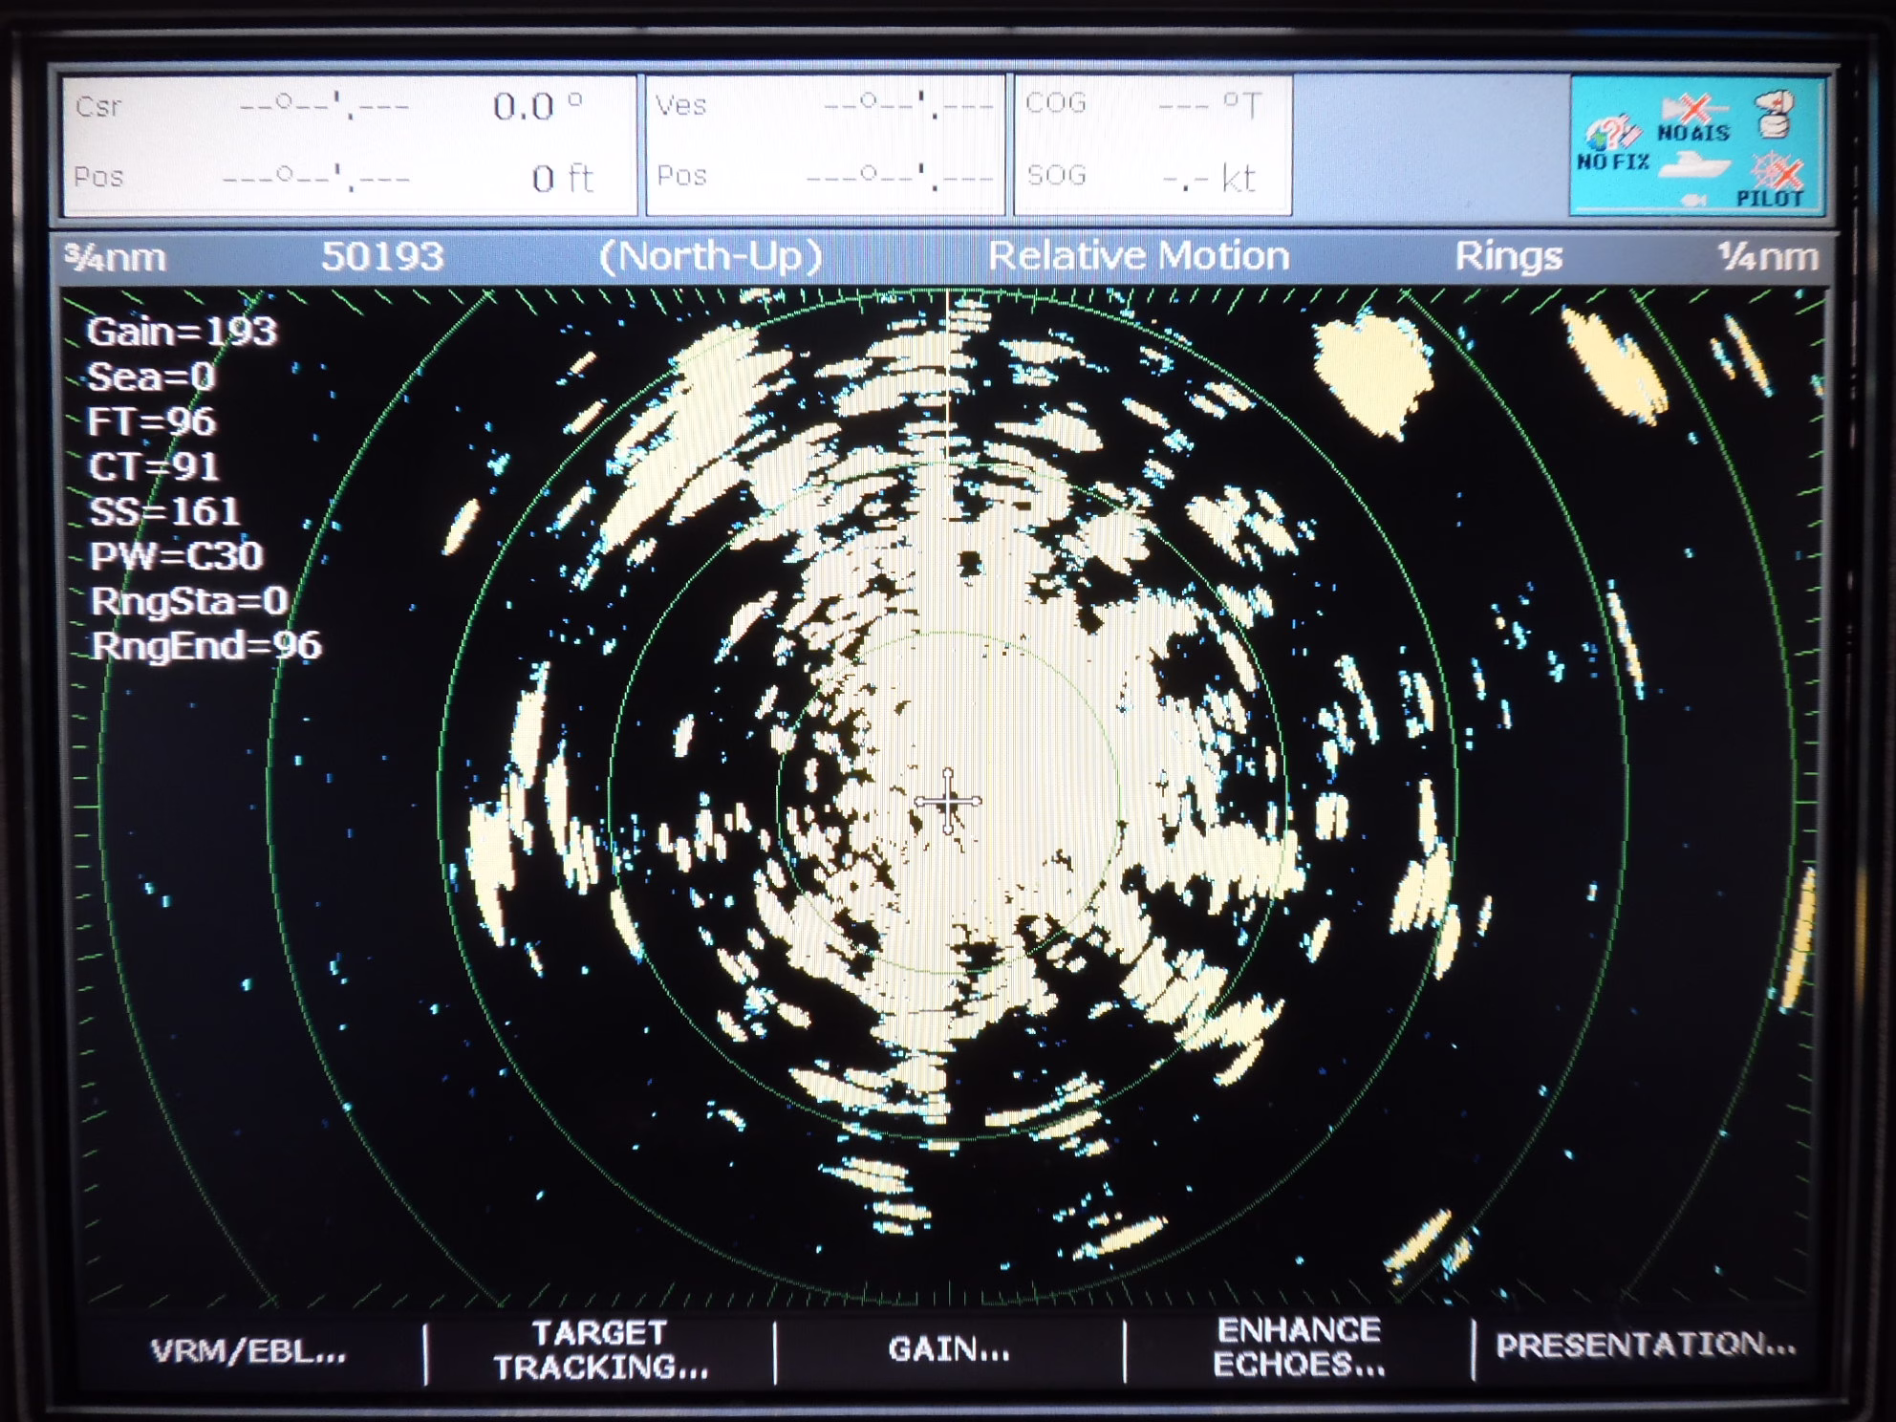Click the CT=91 readout
Screen dimensions: 1896x1422
click(153, 466)
